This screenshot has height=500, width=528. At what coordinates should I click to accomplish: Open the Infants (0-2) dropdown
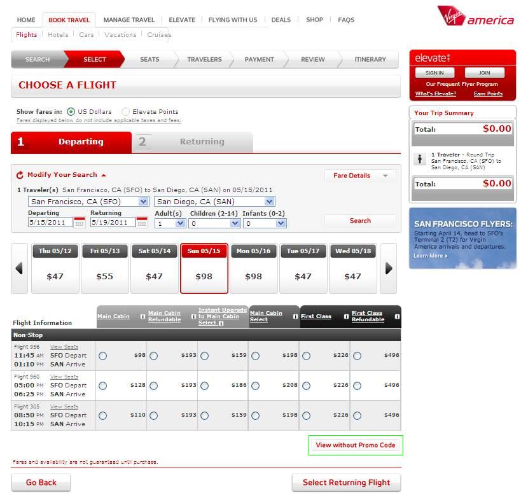(265, 223)
